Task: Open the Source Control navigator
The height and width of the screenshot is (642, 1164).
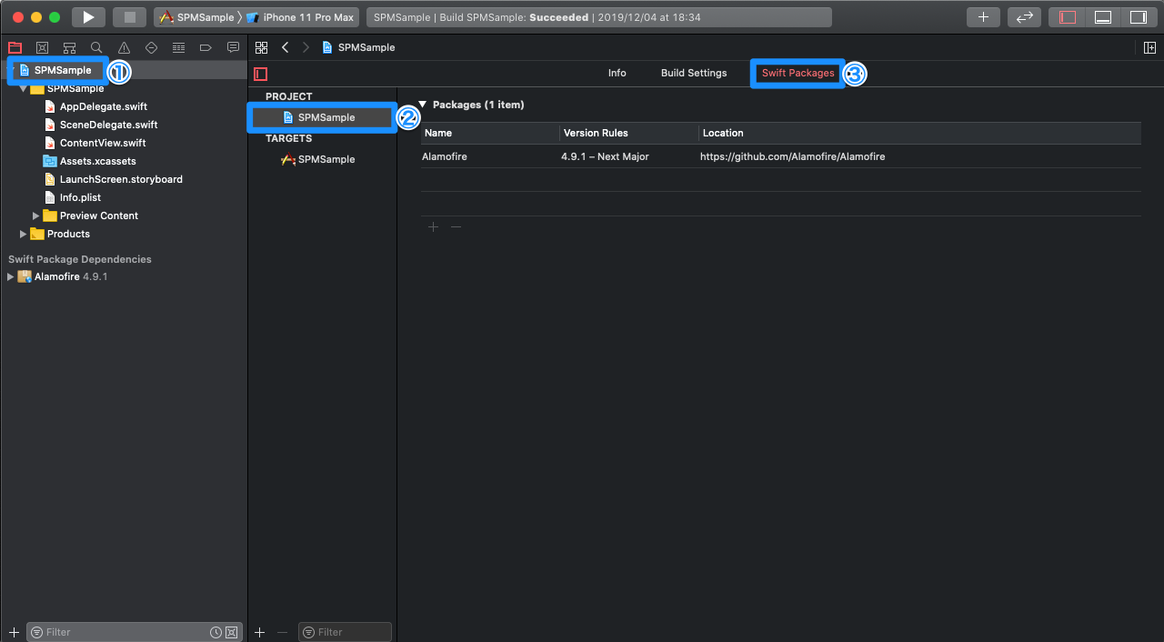Action: point(42,47)
